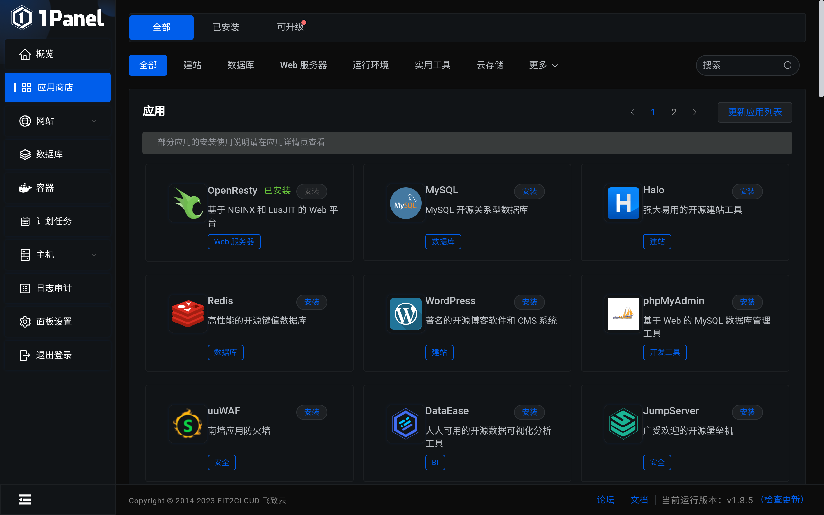Open the 计划任务 calendar icon
The height and width of the screenshot is (515, 824).
pyautogui.click(x=25, y=221)
